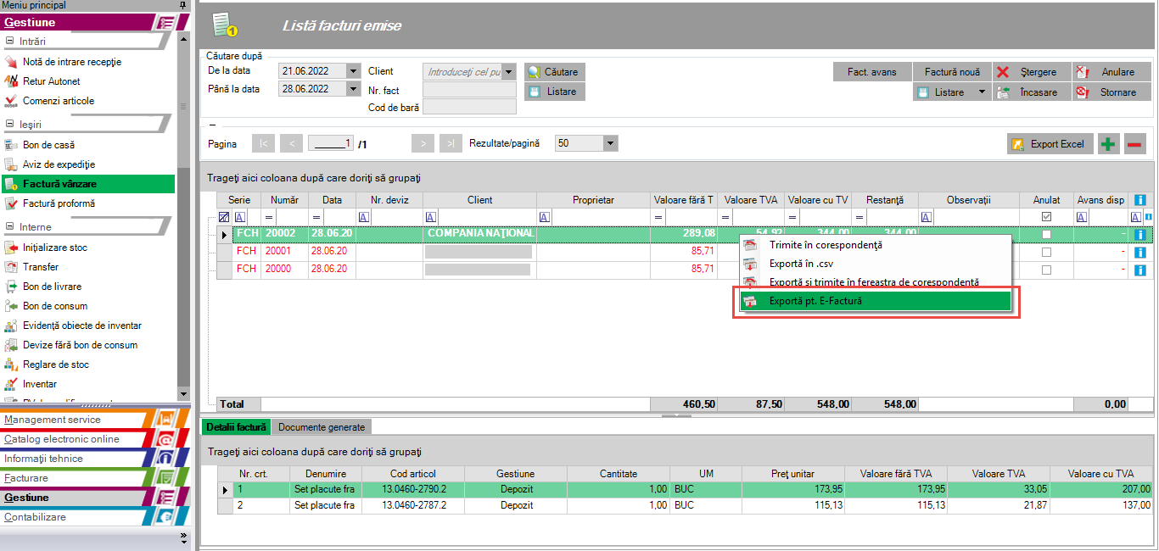Open Până la data date dropdown
Viewport: 1159px width, 551px height.
(x=353, y=88)
